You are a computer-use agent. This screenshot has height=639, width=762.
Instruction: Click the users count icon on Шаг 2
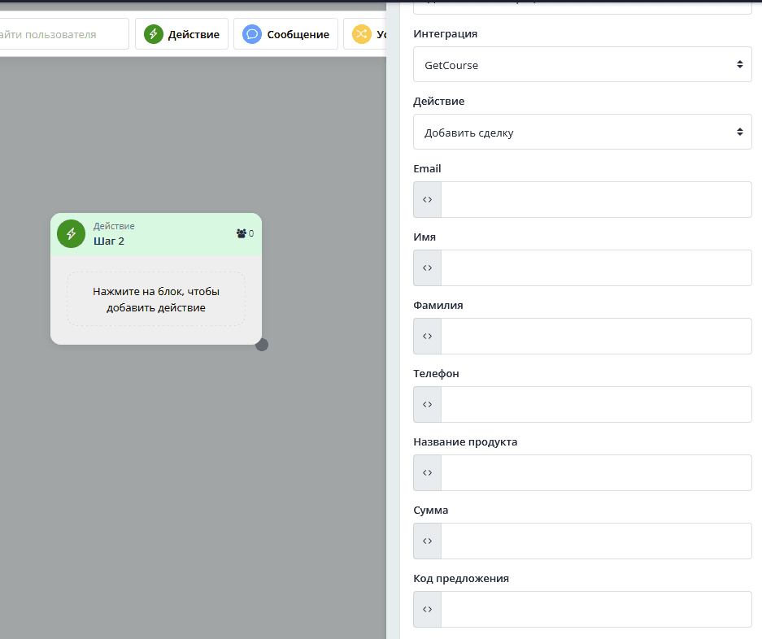(x=242, y=233)
